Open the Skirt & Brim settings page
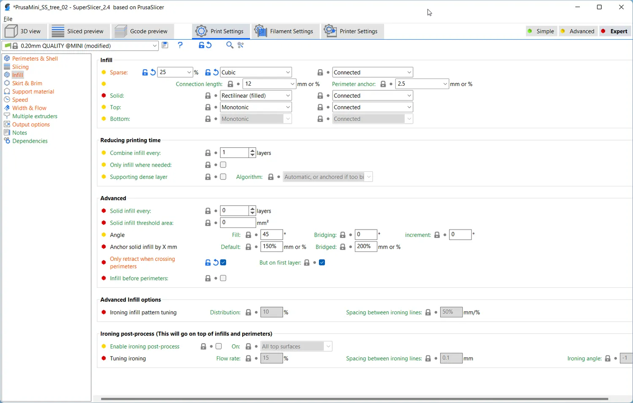Screen dimensions: 633x403 27,83
